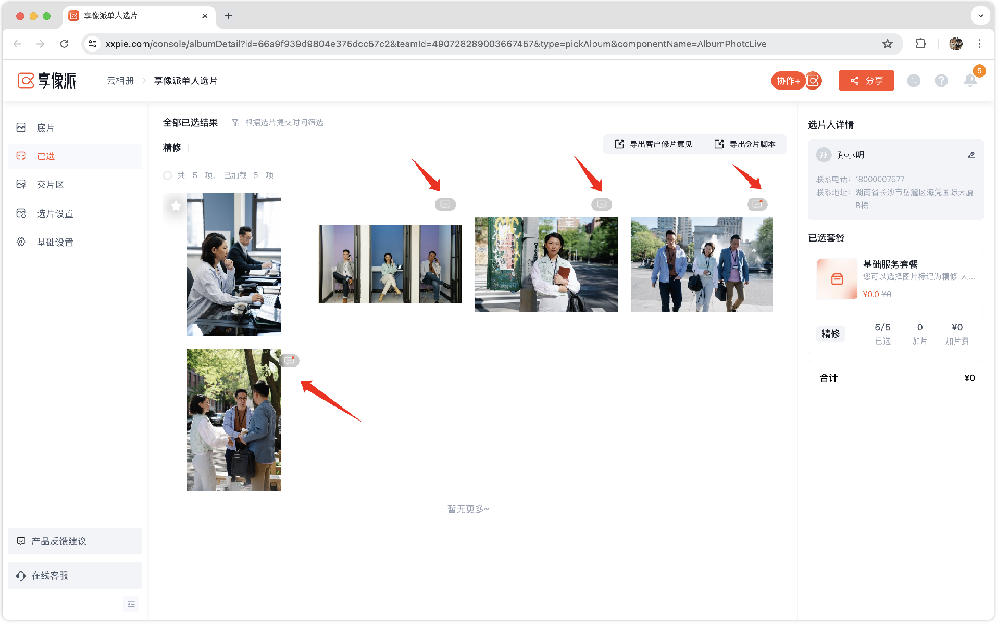Screen dimensions: 998x624
Task: Toggle the select-all checkbox above the photos
Action: coord(167,175)
